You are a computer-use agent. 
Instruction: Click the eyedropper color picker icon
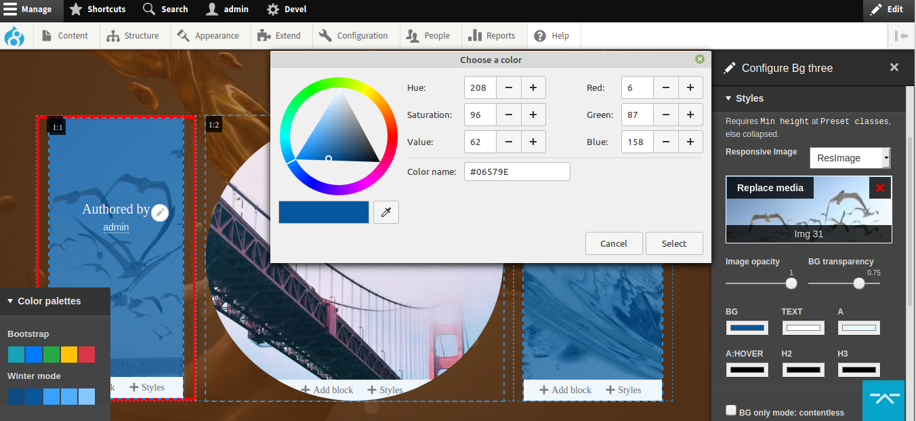click(386, 212)
